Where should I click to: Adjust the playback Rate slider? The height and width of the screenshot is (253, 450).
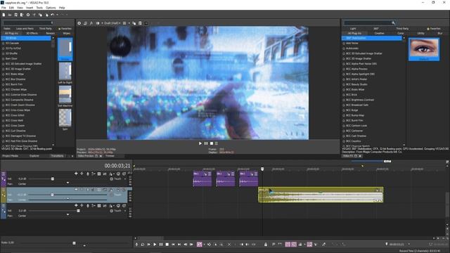point(74,243)
